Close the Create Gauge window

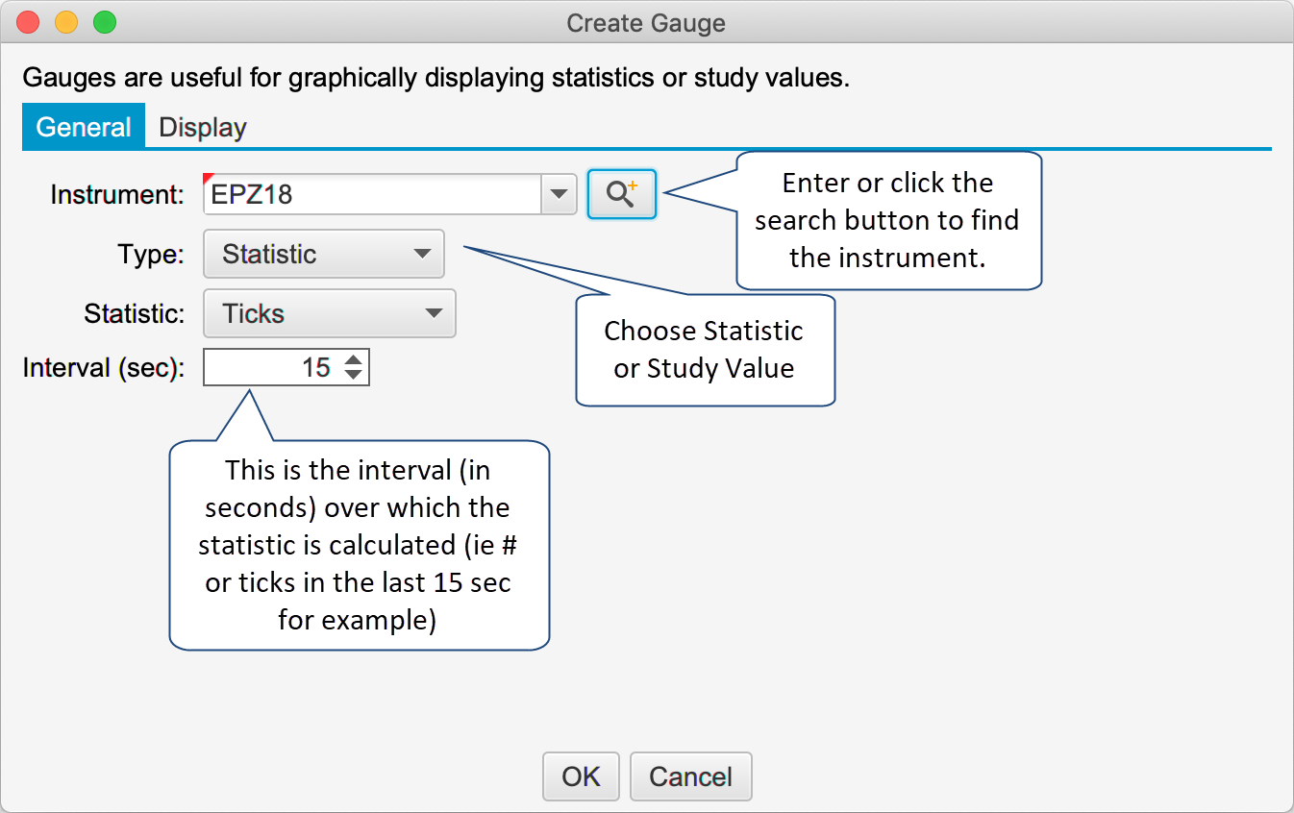coord(29,22)
